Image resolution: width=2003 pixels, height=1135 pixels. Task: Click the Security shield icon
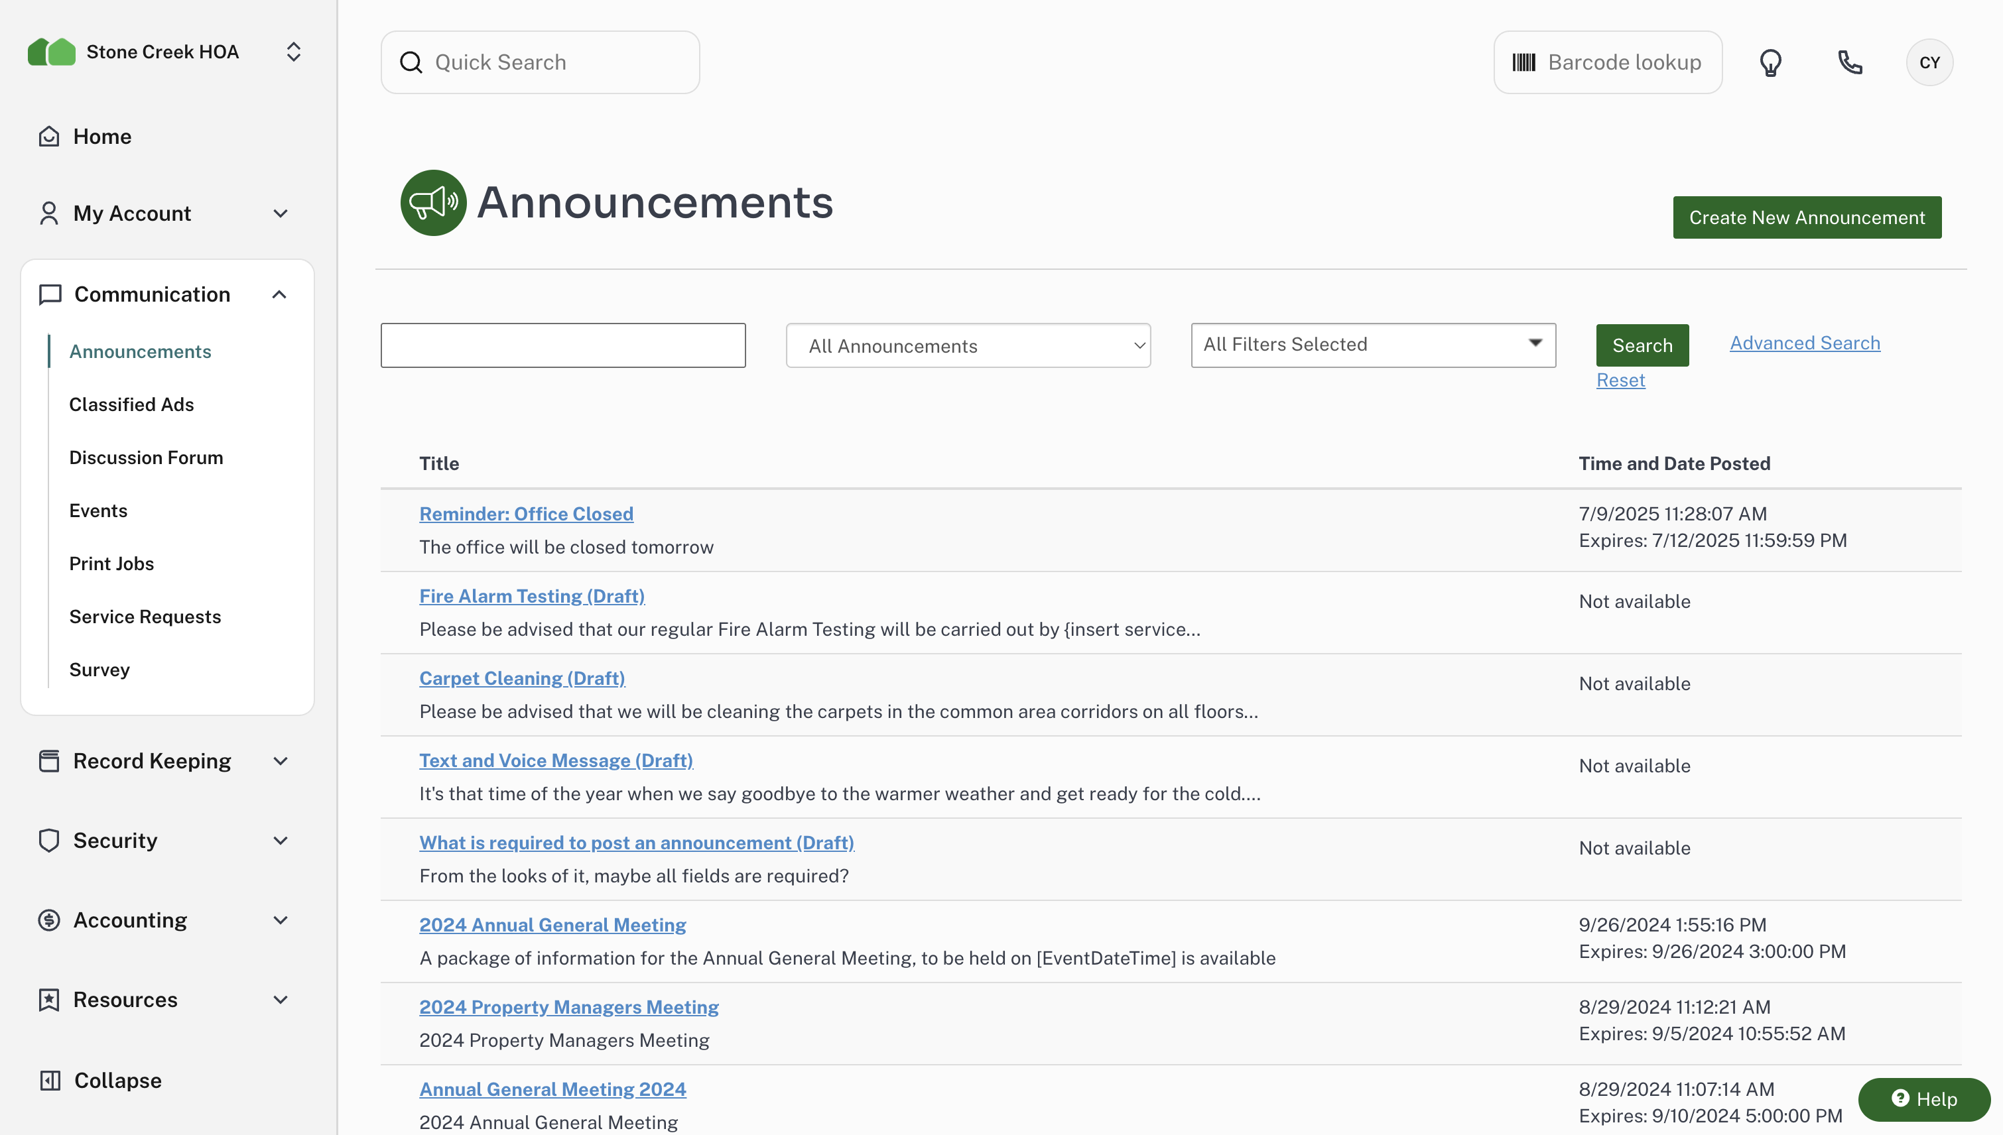pos(49,841)
